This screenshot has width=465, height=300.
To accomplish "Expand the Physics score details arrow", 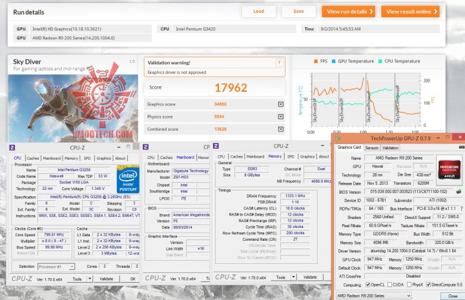I will coord(280,117).
